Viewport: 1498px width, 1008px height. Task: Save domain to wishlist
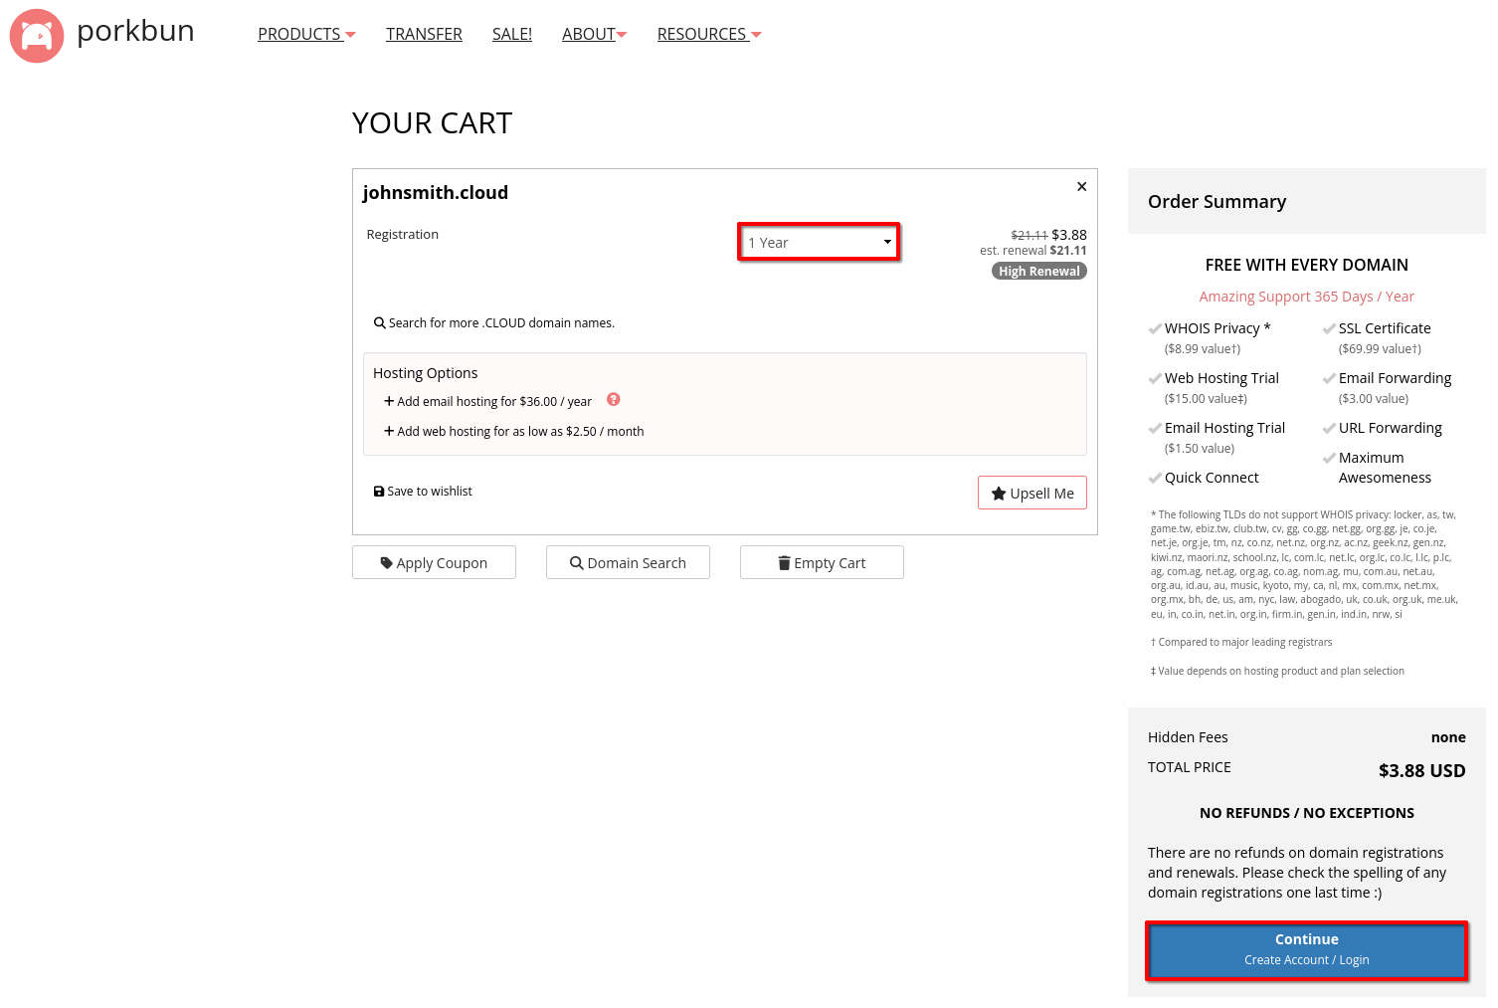pos(423,492)
